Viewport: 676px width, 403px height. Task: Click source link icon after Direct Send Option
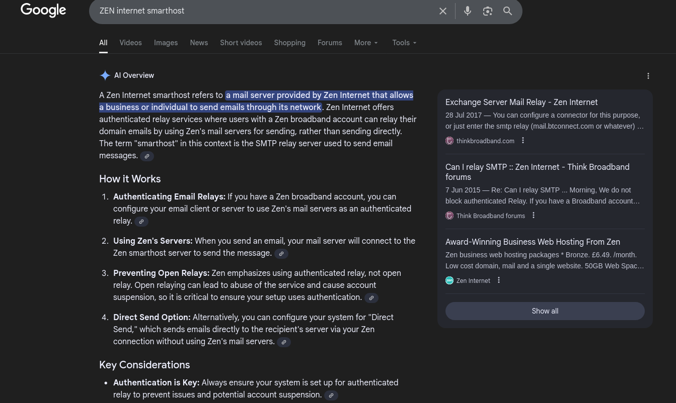(284, 342)
